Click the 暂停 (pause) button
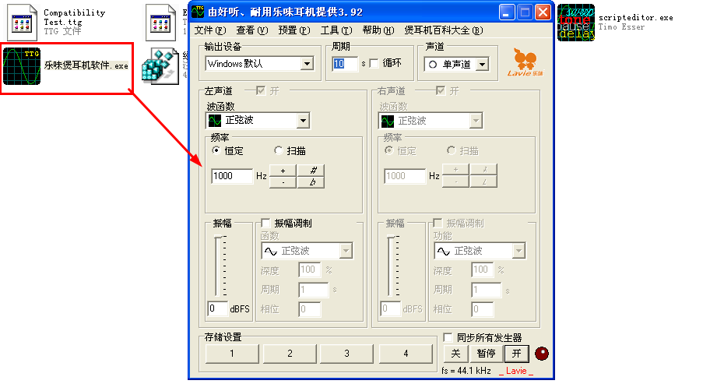The image size is (710, 384). click(x=486, y=354)
